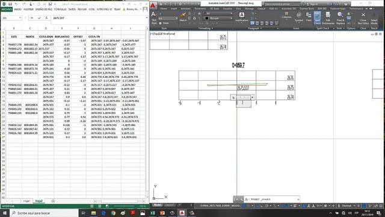This screenshot has height=217, width=385.
Task: Open the INICIO tab in Excel
Action: tap(17, 10)
